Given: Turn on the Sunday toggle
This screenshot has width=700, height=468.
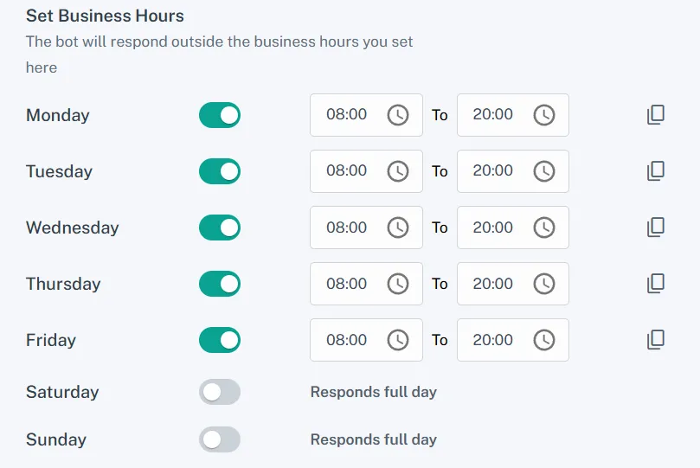Looking at the screenshot, I should tap(220, 439).
